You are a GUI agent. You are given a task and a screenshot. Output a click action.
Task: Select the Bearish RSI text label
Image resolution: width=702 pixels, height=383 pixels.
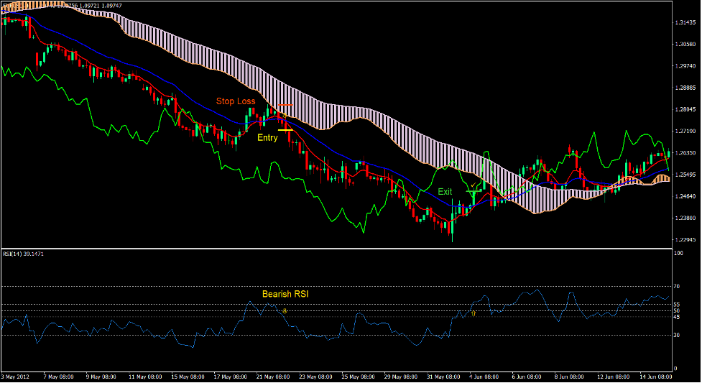coord(286,294)
